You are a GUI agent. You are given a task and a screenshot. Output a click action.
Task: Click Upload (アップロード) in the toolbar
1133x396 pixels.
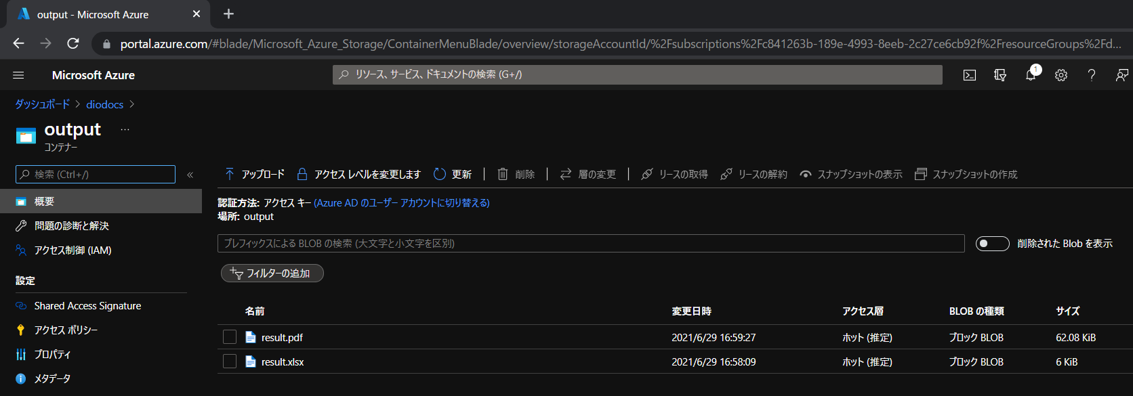coord(255,175)
